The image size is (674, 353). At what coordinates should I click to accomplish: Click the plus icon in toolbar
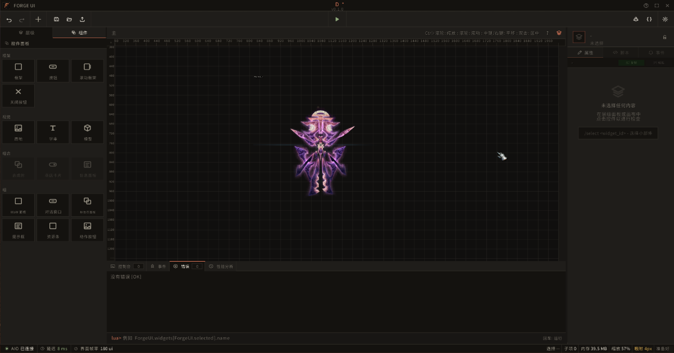click(x=38, y=19)
